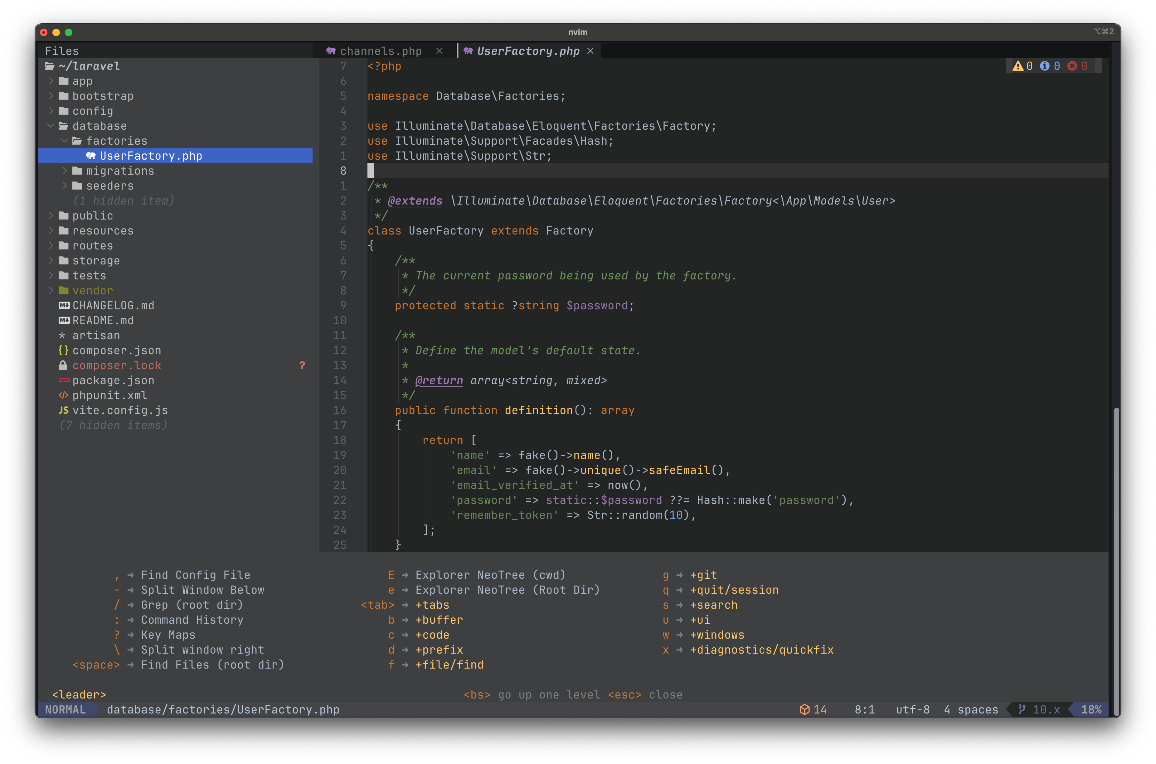The image size is (1156, 764).
Task: Click the braces icon beside composer.json
Action: point(63,350)
